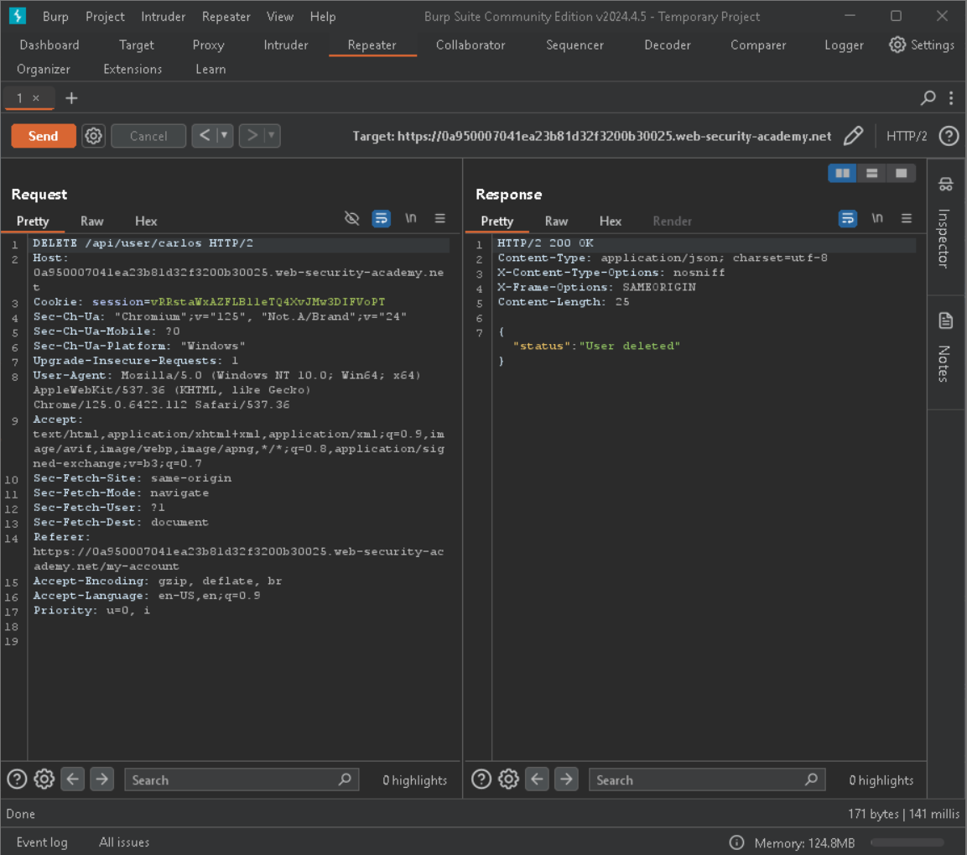Expand the back history dropdown arrow
This screenshot has height=855, width=967.
coord(224,136)
